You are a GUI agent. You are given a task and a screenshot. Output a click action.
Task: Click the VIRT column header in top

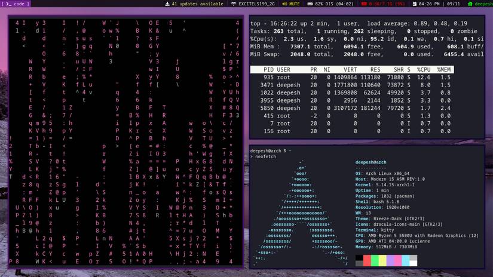click(350, 70)
